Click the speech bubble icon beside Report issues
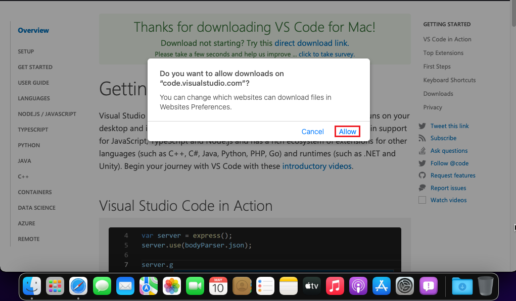Image resolution: width=516 pixels, height=301 pixels. (422, 188)
